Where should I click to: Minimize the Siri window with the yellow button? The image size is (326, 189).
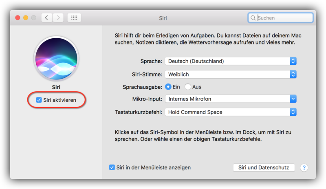26,18
